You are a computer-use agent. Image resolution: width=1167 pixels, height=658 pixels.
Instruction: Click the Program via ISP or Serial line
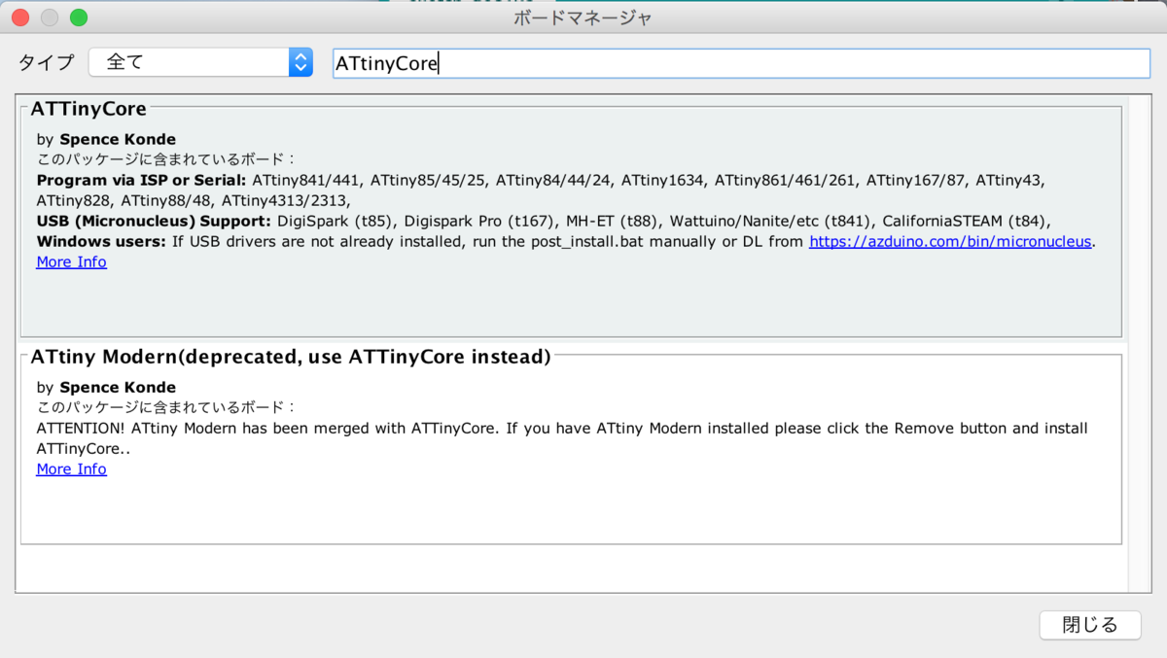541,190
